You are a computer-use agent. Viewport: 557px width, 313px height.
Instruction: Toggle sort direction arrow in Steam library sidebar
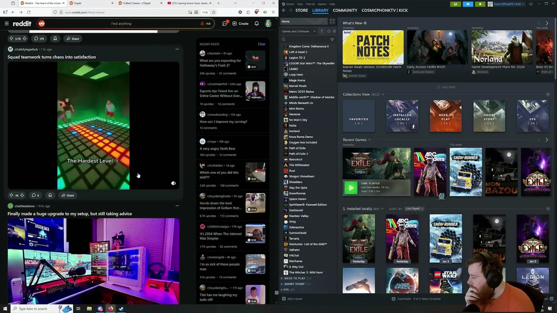322,31
